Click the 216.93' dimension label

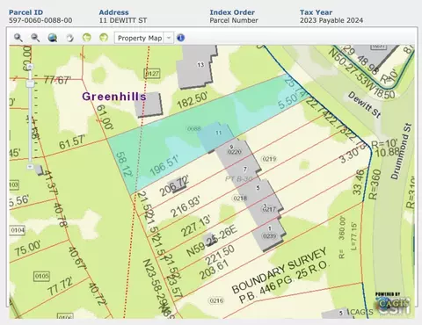[186, 206]
